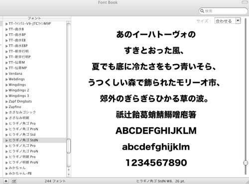
Task: Select the ヒラギノ丸ゴ ProN font name
Action: [23, 151]
